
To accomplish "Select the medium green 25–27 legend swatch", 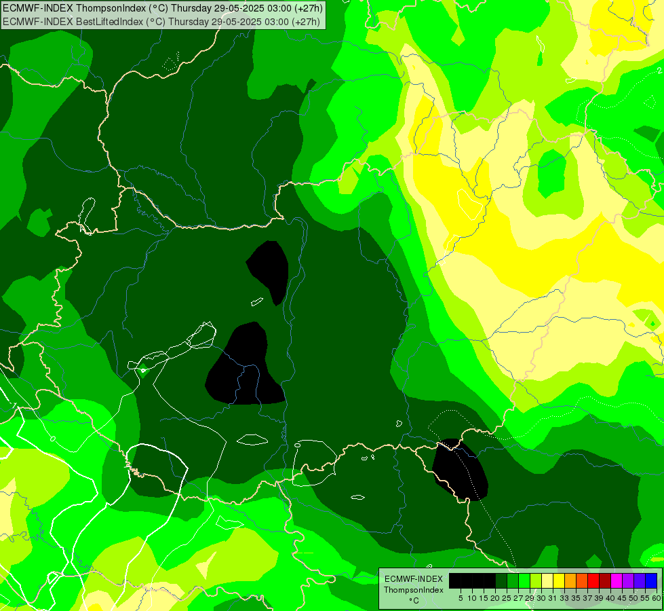I will tap(512, 580).
